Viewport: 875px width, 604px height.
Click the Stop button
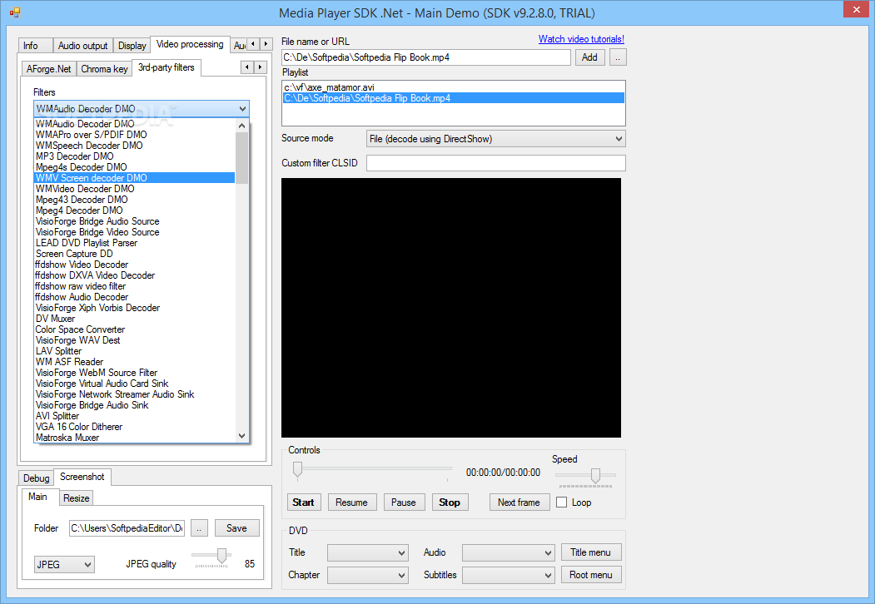tap(450, 502)
